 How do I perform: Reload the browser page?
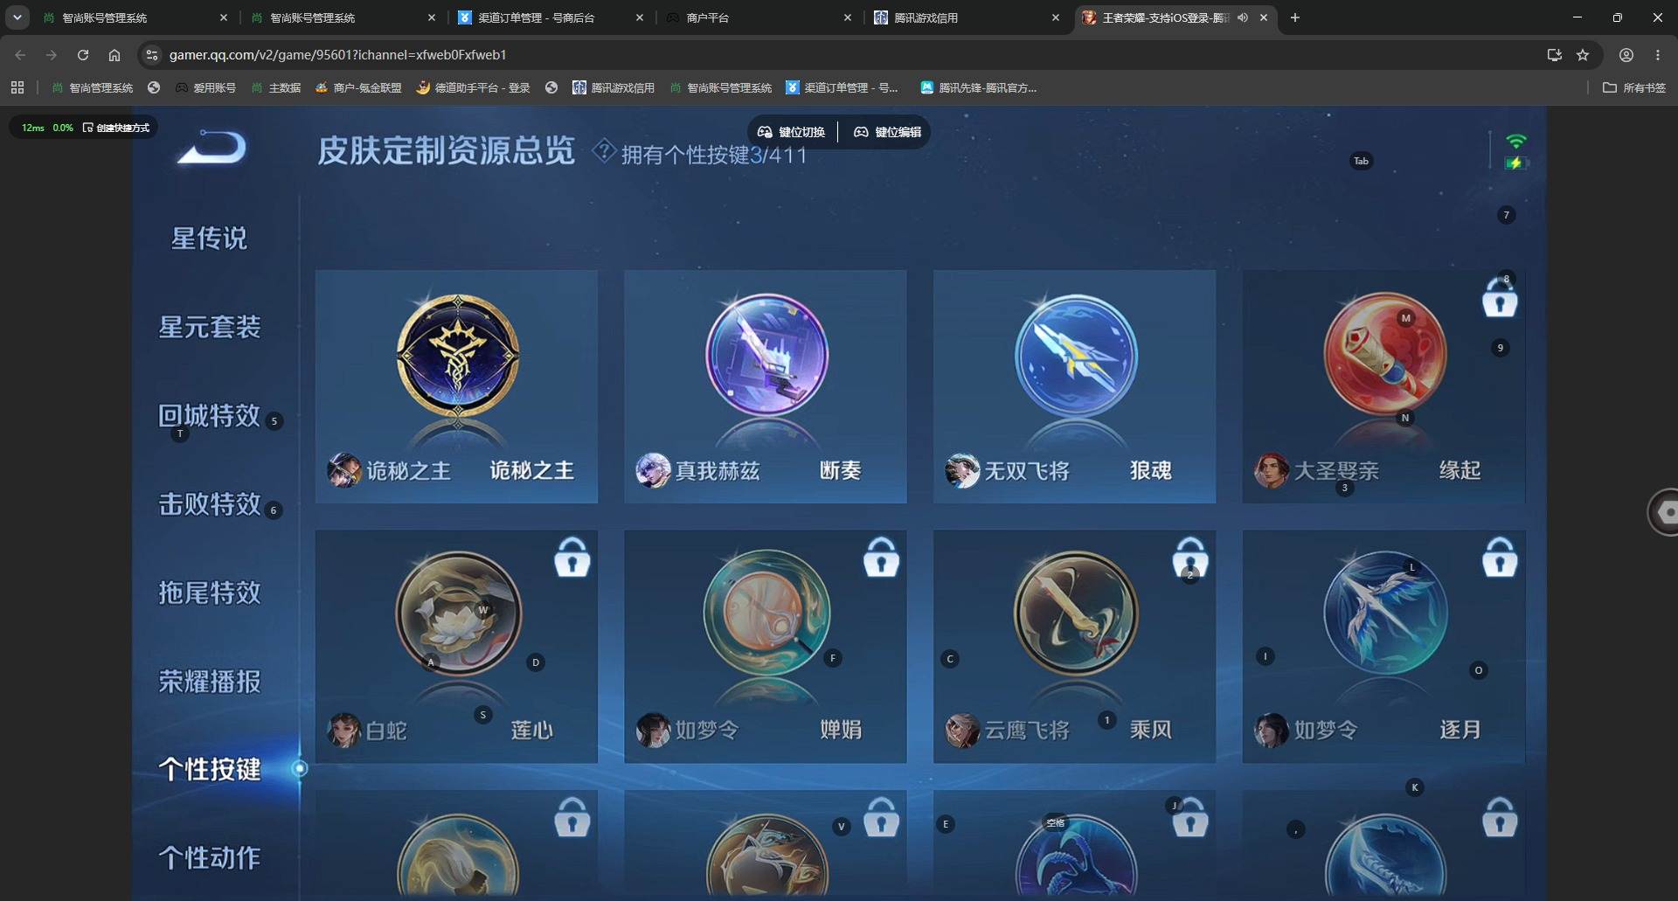pyautogui.click(x=83, y=55)
